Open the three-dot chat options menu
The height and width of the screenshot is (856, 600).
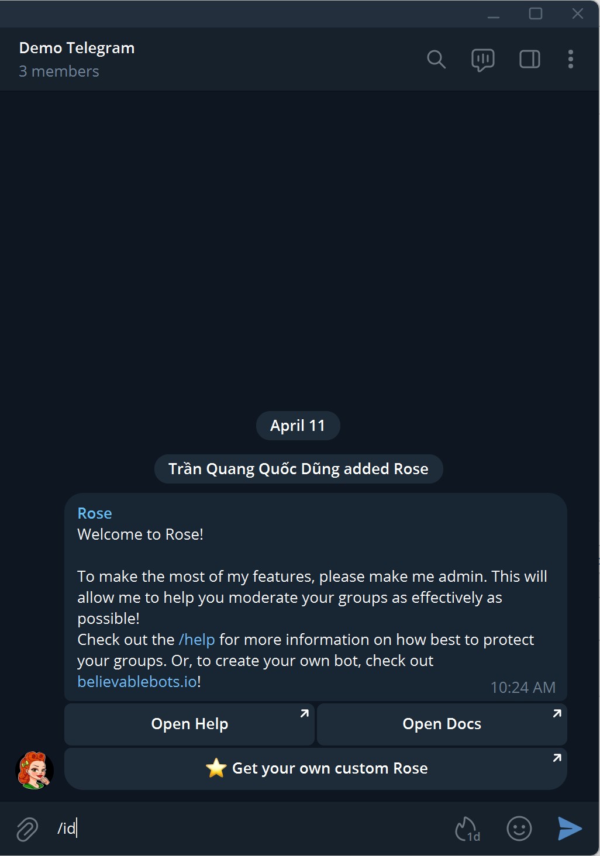tap(570, 59)
